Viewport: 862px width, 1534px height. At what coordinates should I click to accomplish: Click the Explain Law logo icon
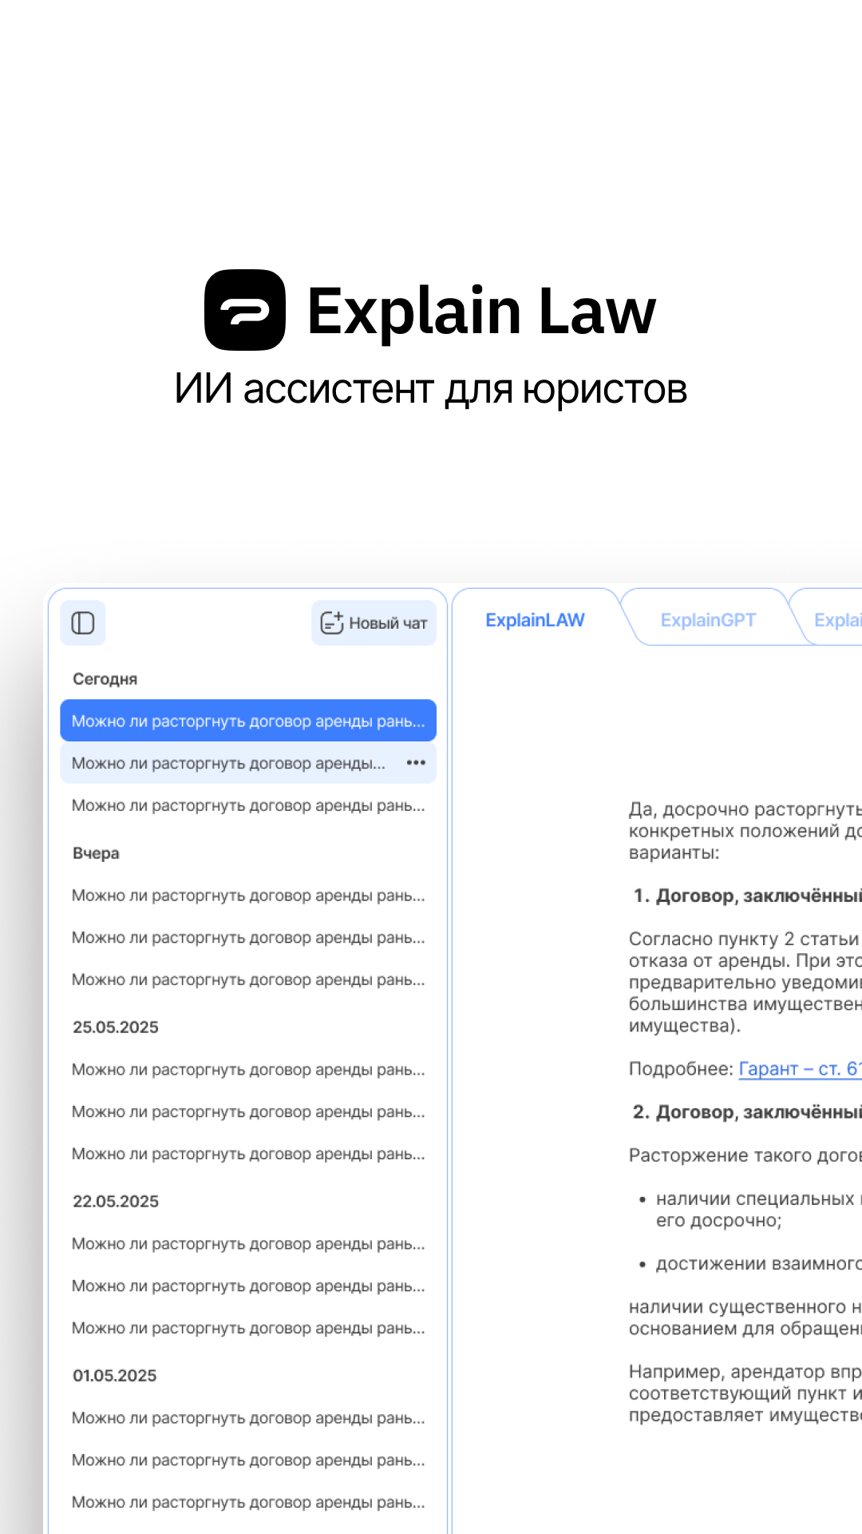pos(245,310)
